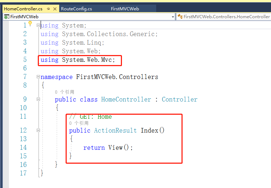The height and width of the screenshot is (188, 271).
Task: Click 'using System.Web;' on line 4
Action: (x=71, y=51)
